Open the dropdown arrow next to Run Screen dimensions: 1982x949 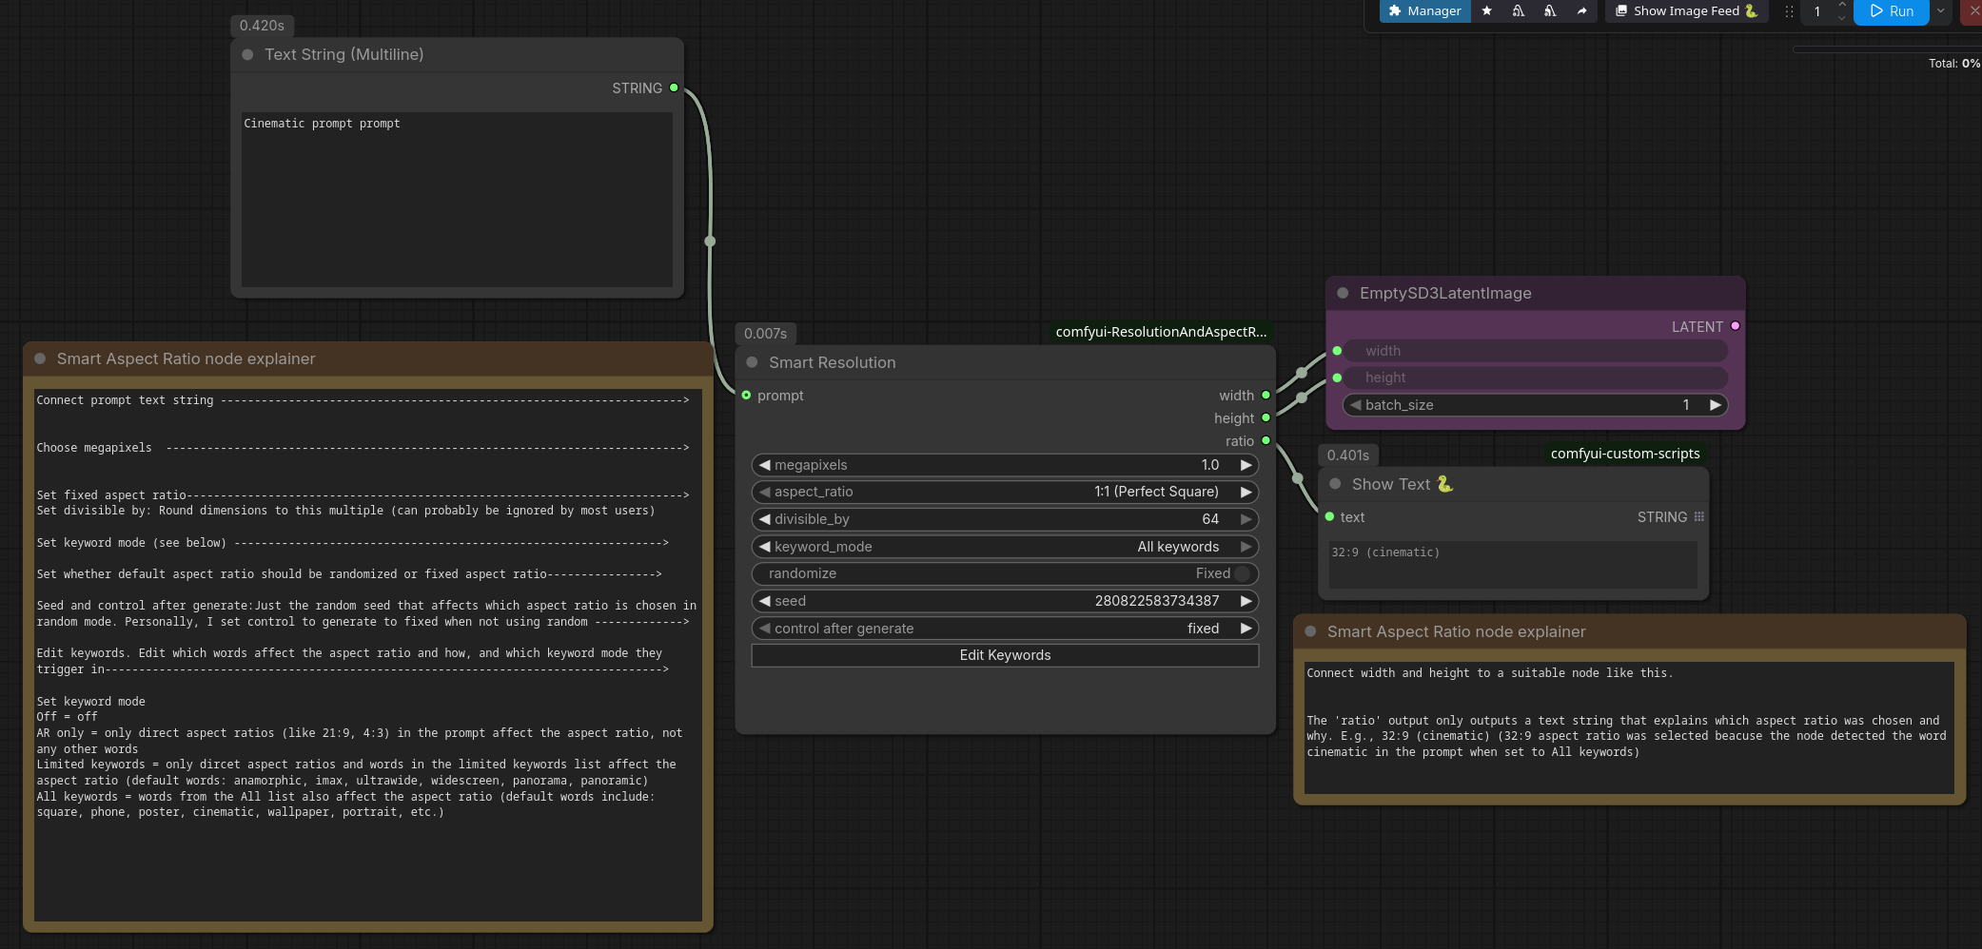click(x=1940, y=11)
